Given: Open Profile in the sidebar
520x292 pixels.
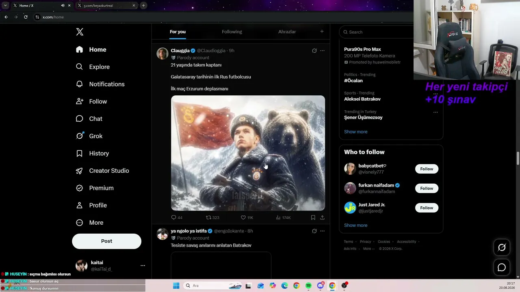Looking at the screenshot, I should point(91,206).
